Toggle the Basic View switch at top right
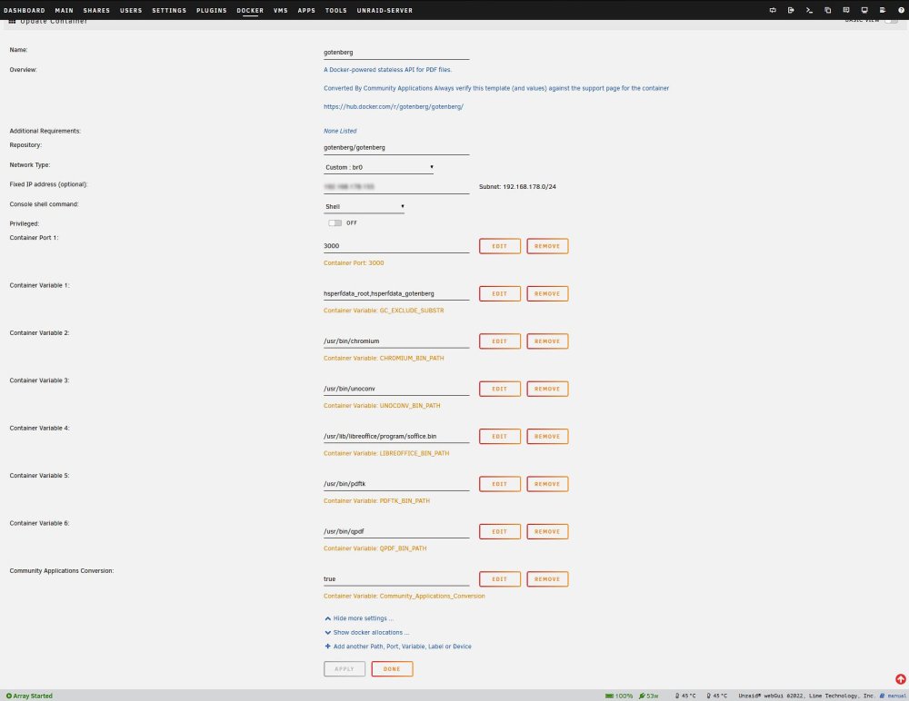 click(892, 21)
